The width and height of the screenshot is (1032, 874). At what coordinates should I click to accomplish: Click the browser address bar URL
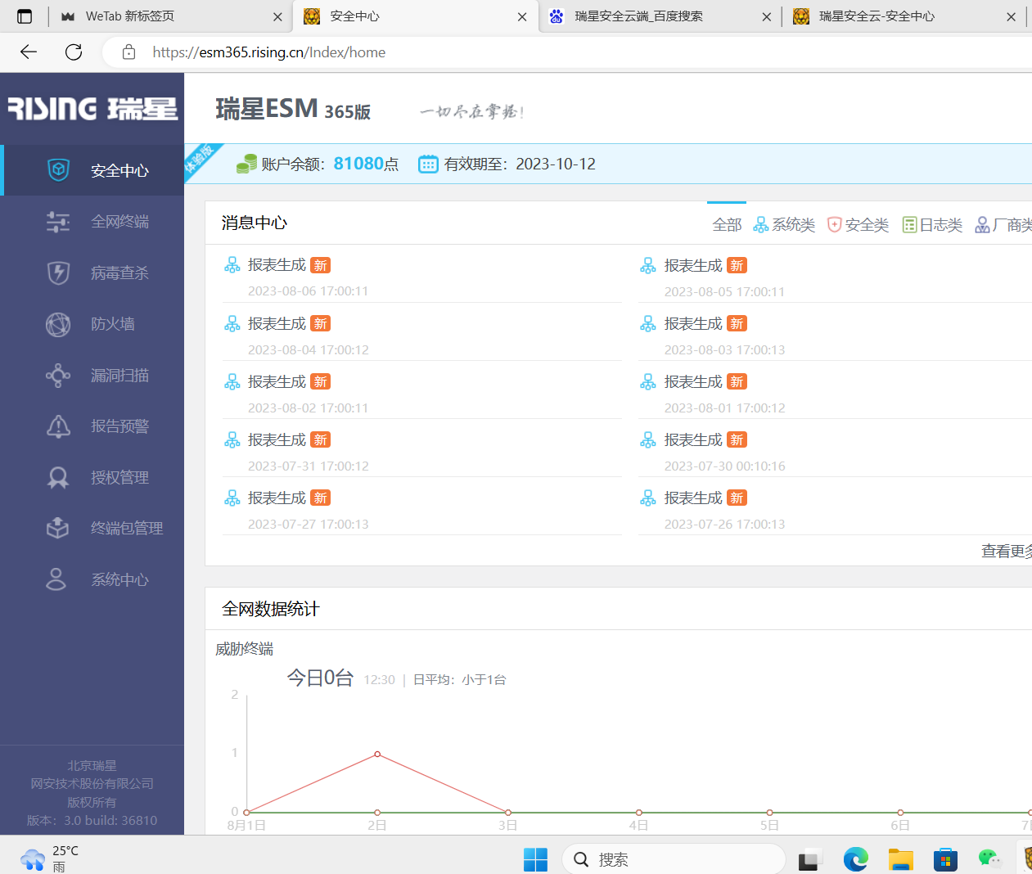coord(269,52)
